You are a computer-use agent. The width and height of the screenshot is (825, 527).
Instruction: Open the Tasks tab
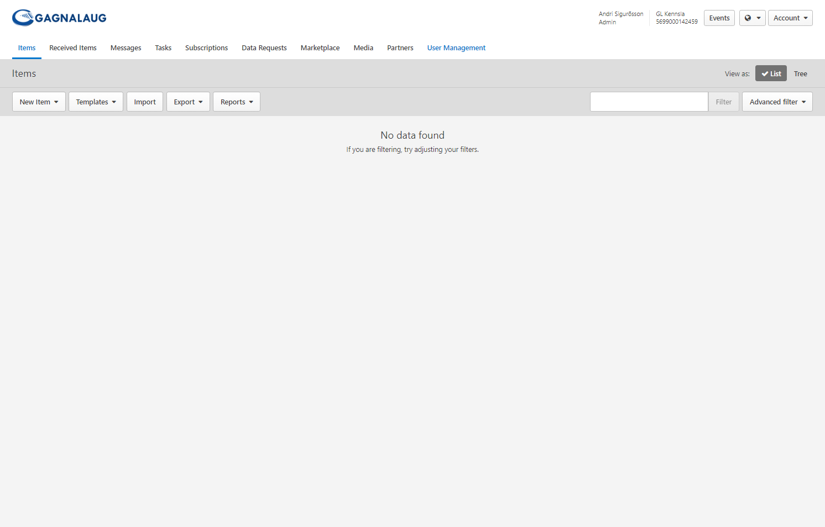coord(163,48)
